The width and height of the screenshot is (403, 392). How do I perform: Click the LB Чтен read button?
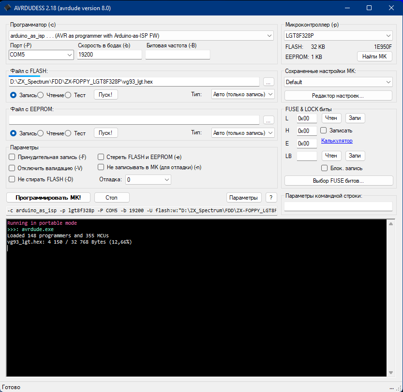331,156
